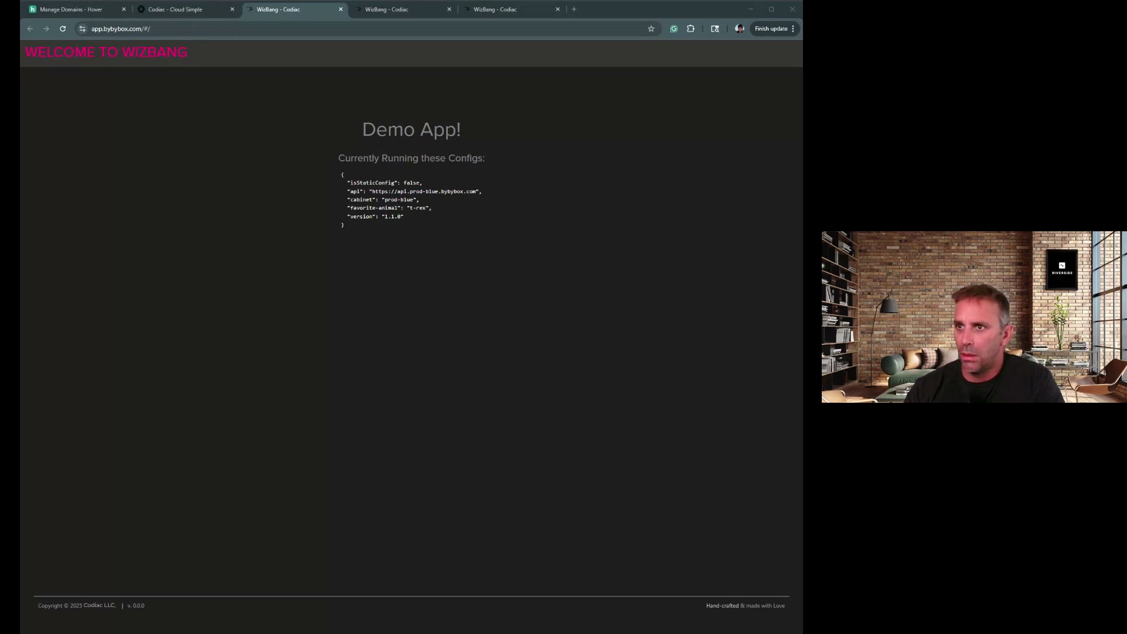Bookmark this page using the star icon
Image resolution: width=1127 pixels, height=634 pixels.
point(652,29)
